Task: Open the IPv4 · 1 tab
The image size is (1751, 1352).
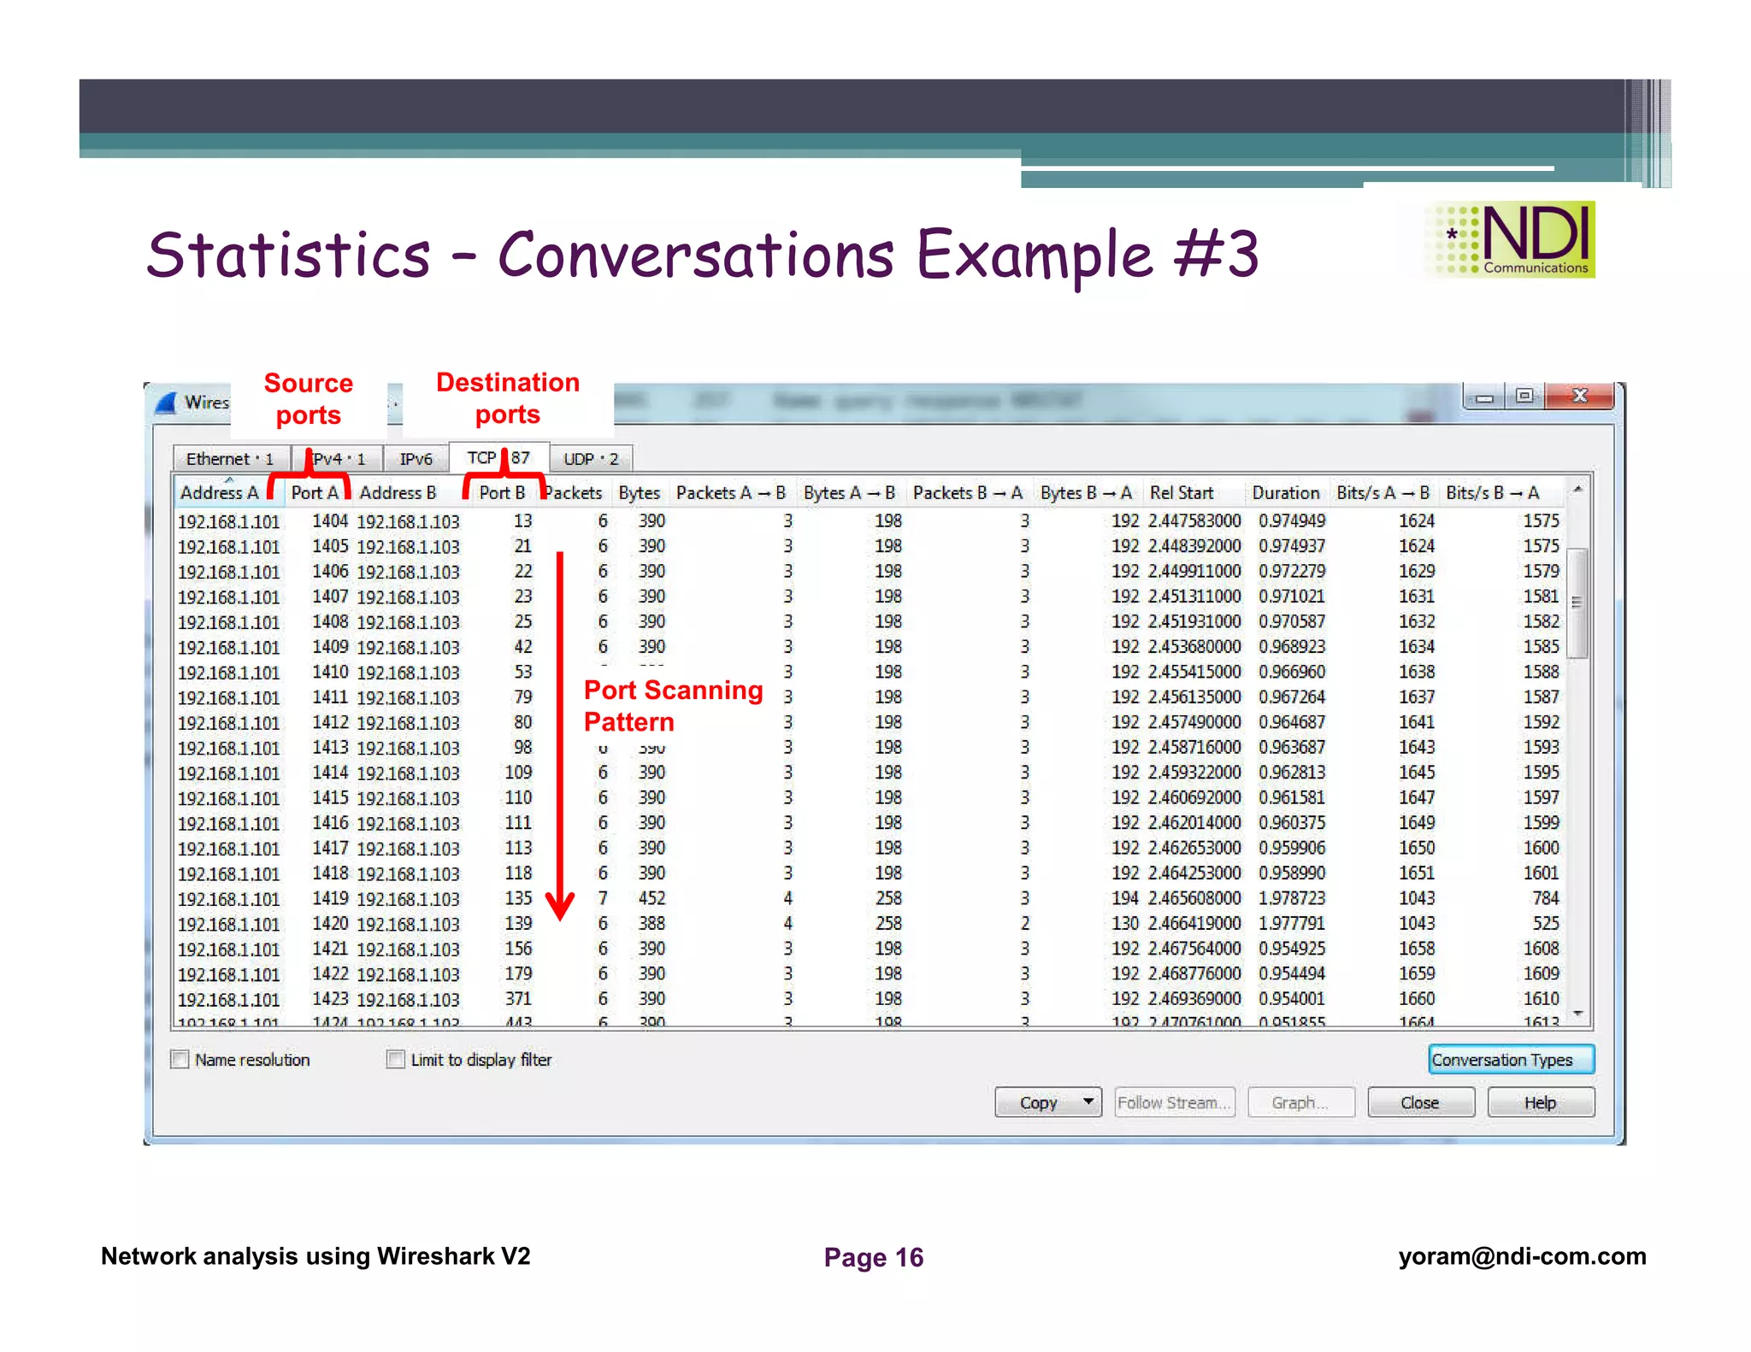Action: 337,459
